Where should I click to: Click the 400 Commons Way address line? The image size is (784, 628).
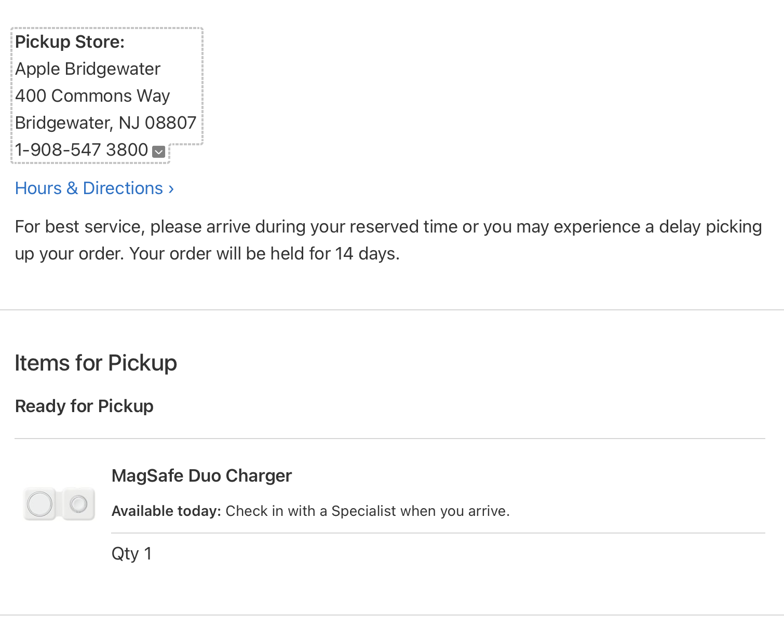[92, 96]
